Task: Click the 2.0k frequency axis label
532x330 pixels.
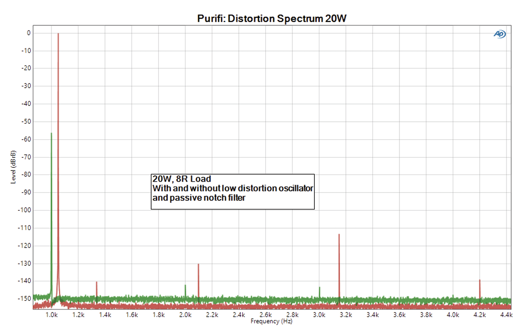Action: tap(185, 315)
